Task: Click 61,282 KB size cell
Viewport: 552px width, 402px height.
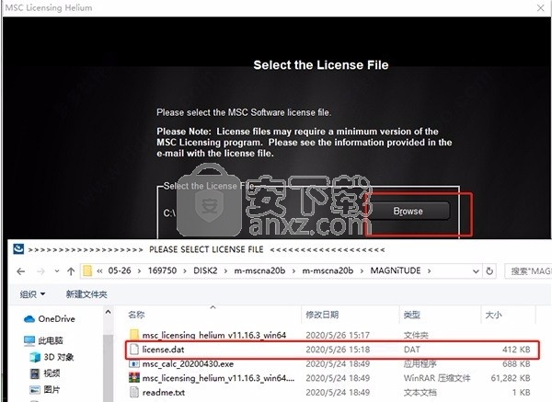Action: point(511,378)
